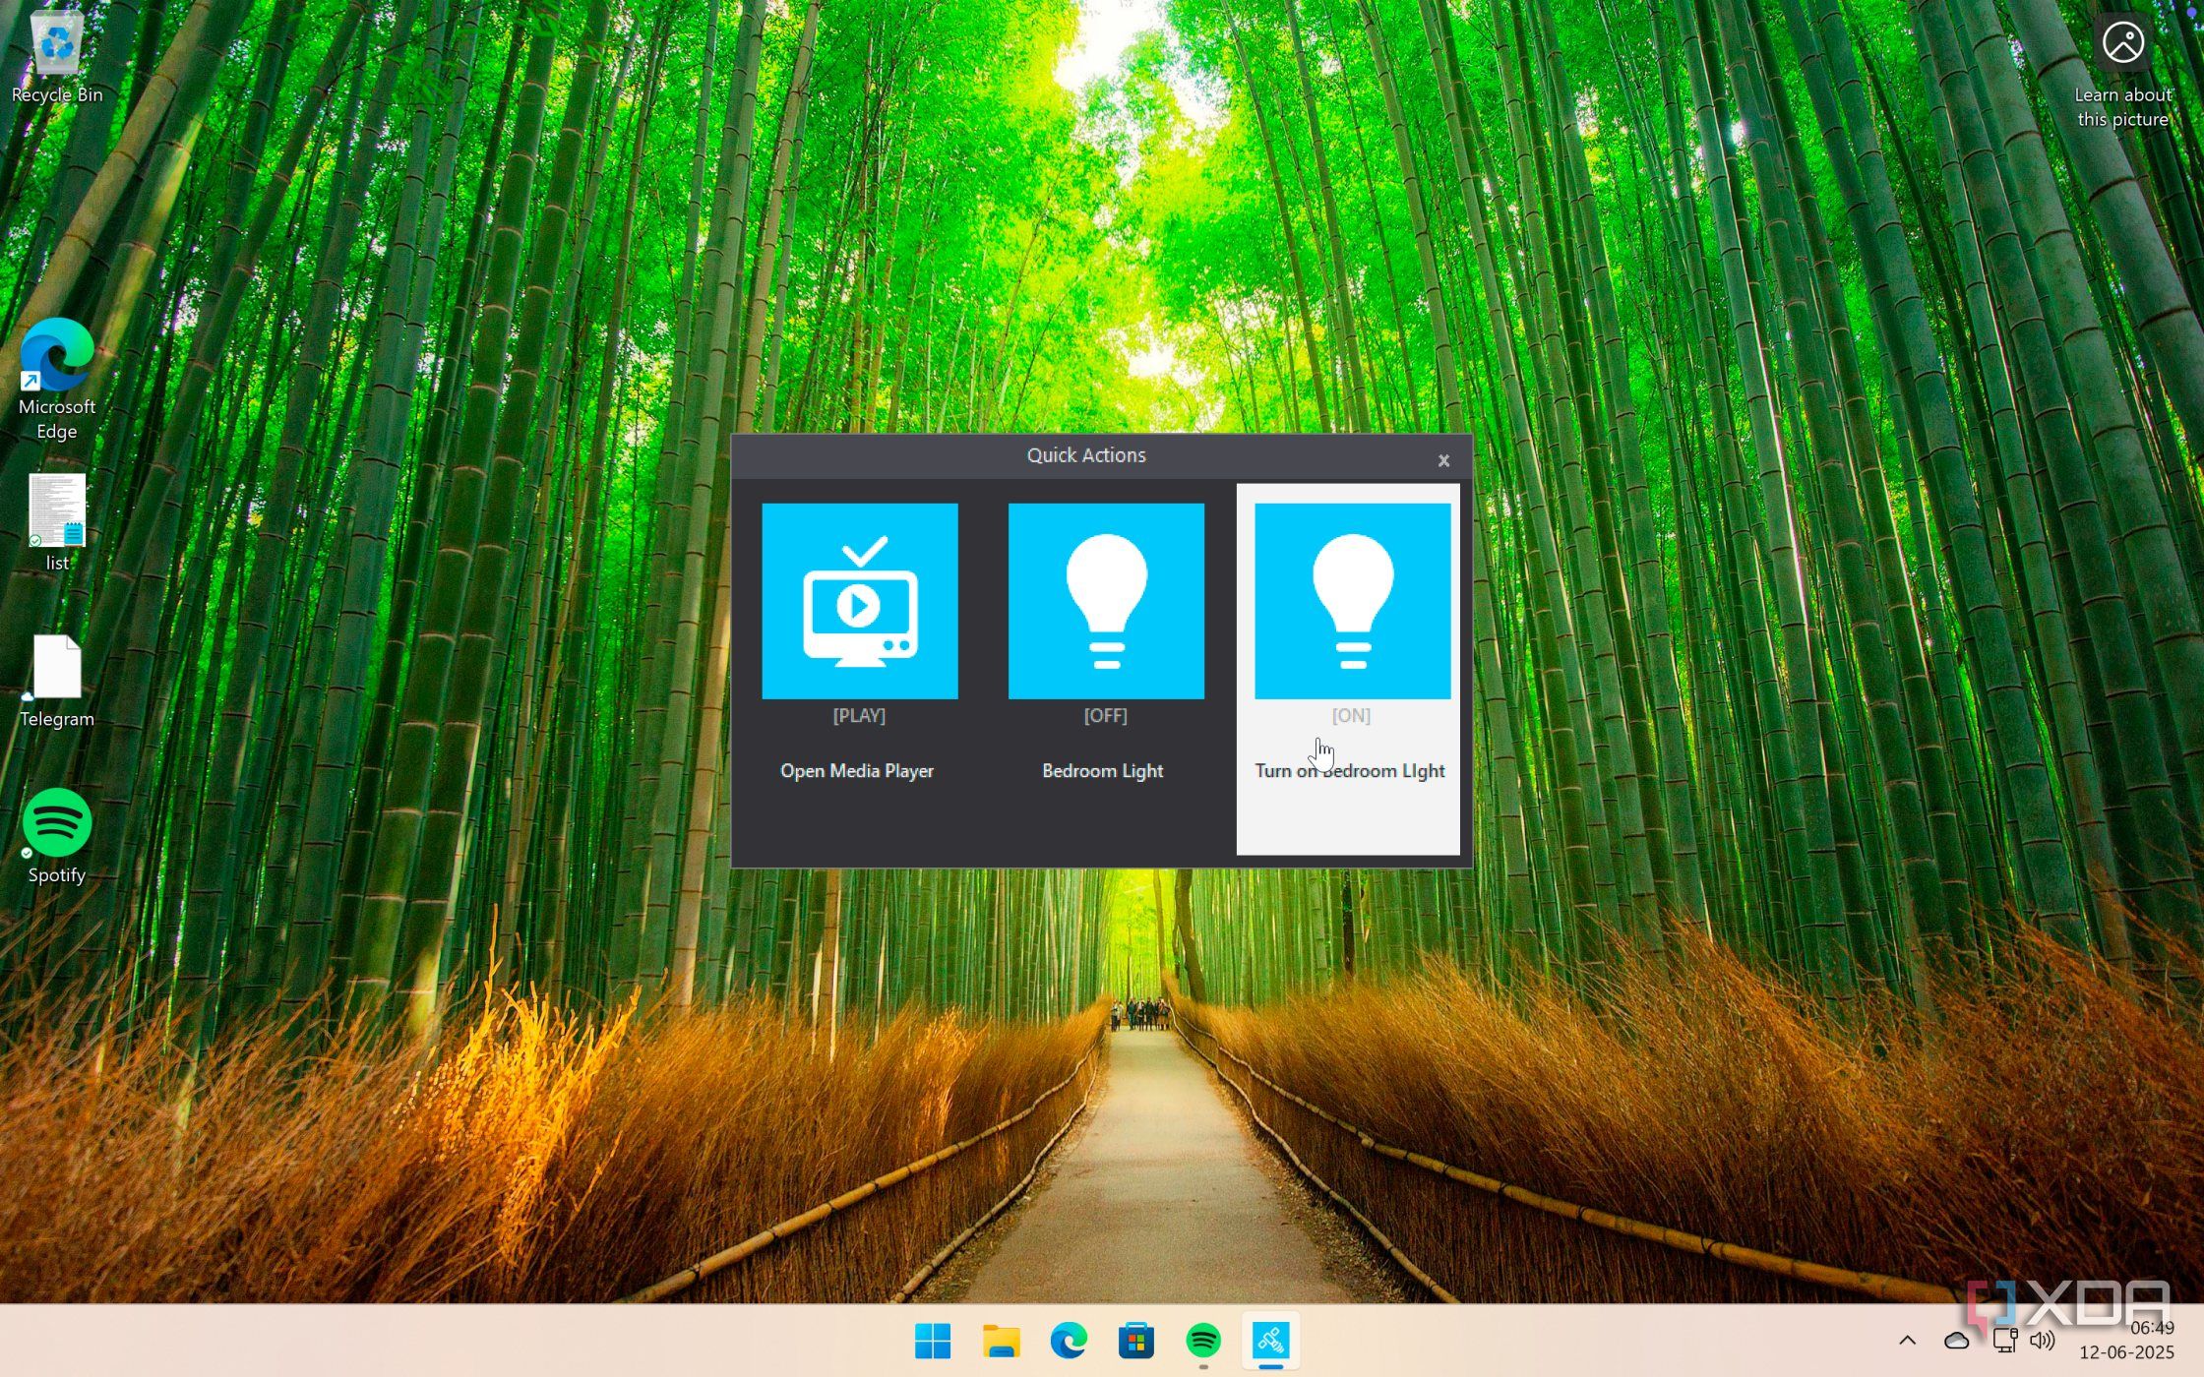Screen dimensions: 2204x1377
Task: Open Microsoft Edge from the taskbar
Action: 1069,1341
